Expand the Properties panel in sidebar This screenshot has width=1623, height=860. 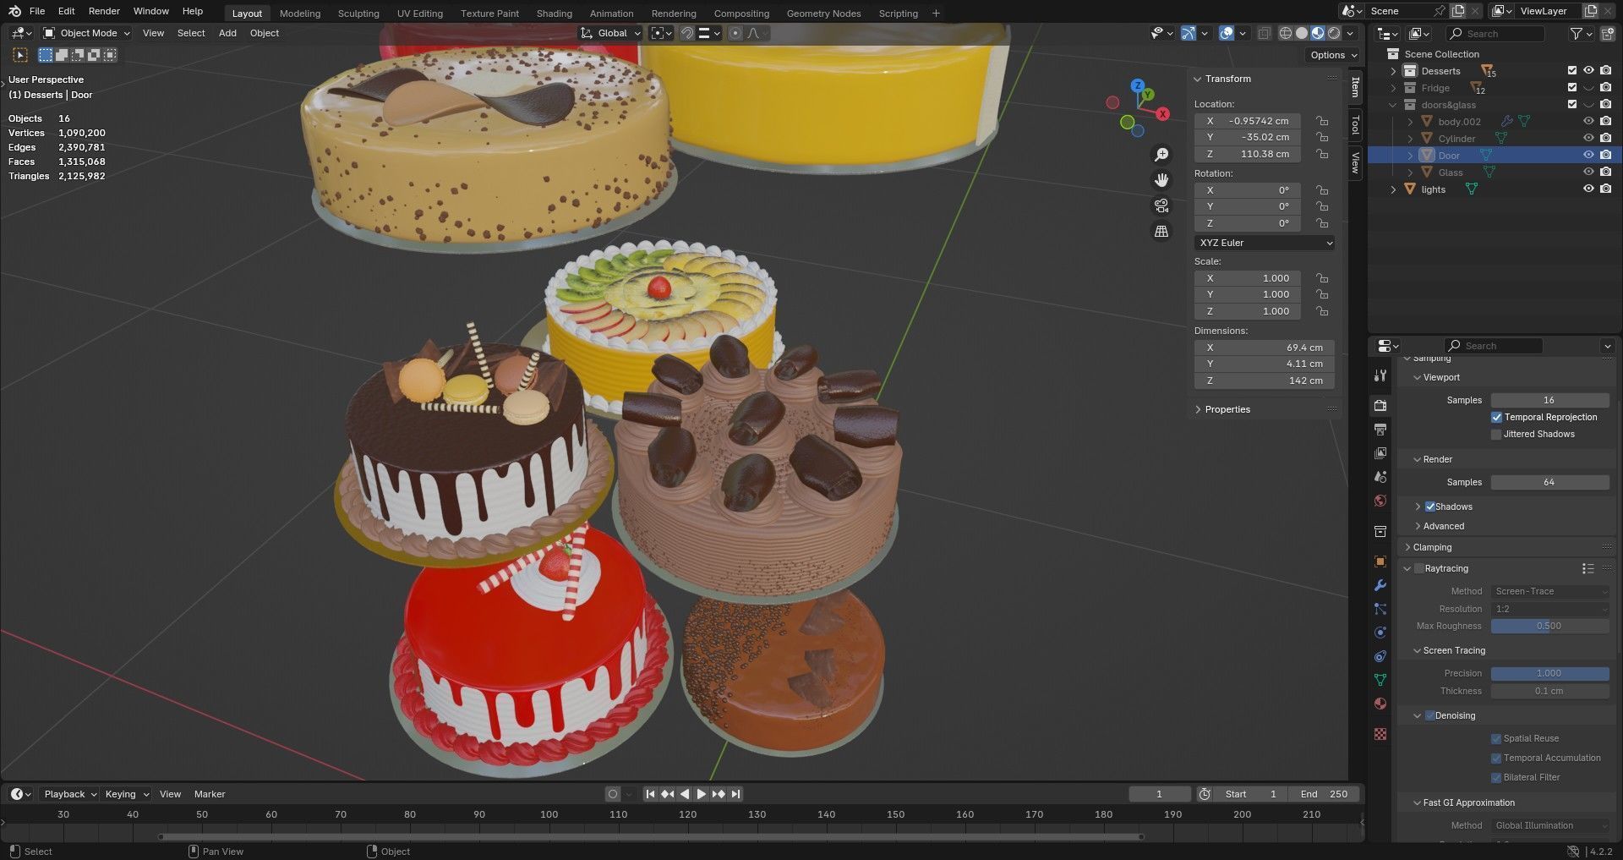1227,409
